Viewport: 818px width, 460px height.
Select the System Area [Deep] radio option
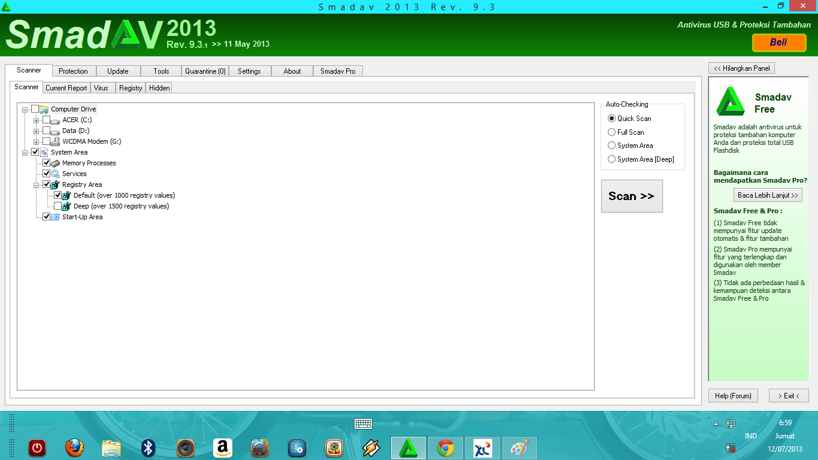click(611, 159)
